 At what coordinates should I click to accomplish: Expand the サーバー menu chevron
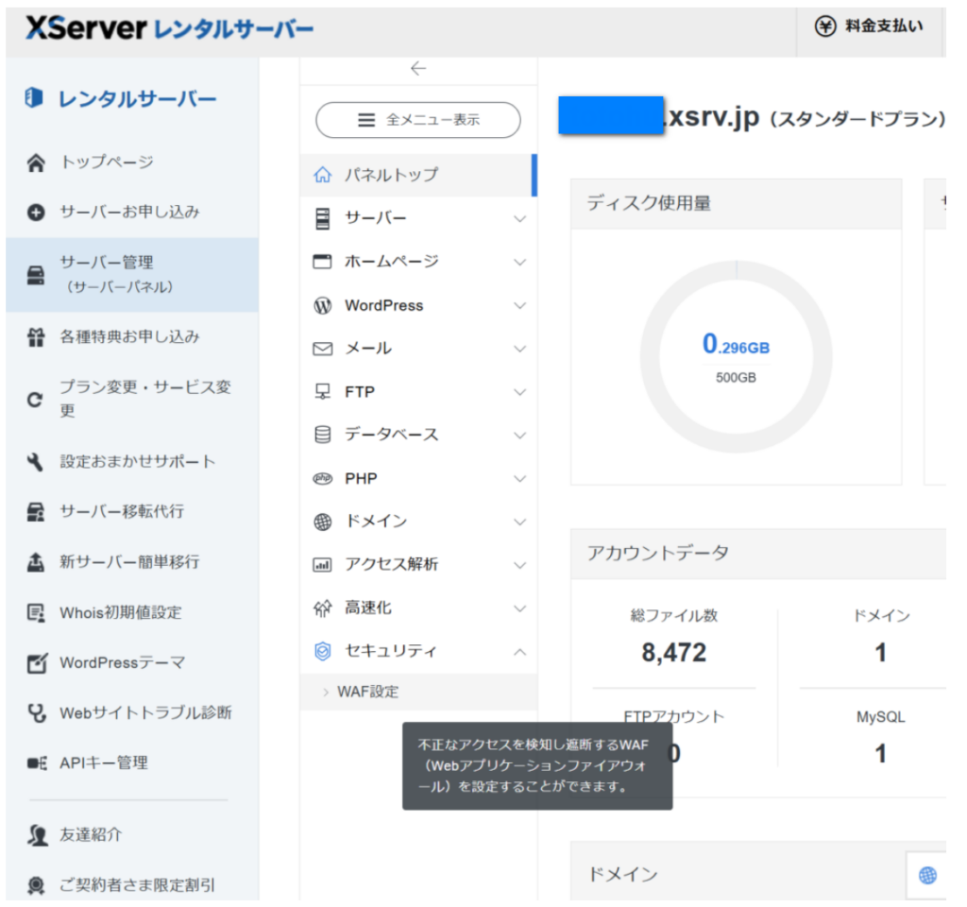pos(519,219)
